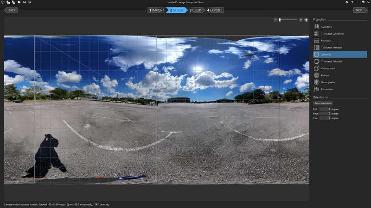Screen dimensions: 371x208
Task: Click the Spherical projection globe icon
Action: click(317, 55)
